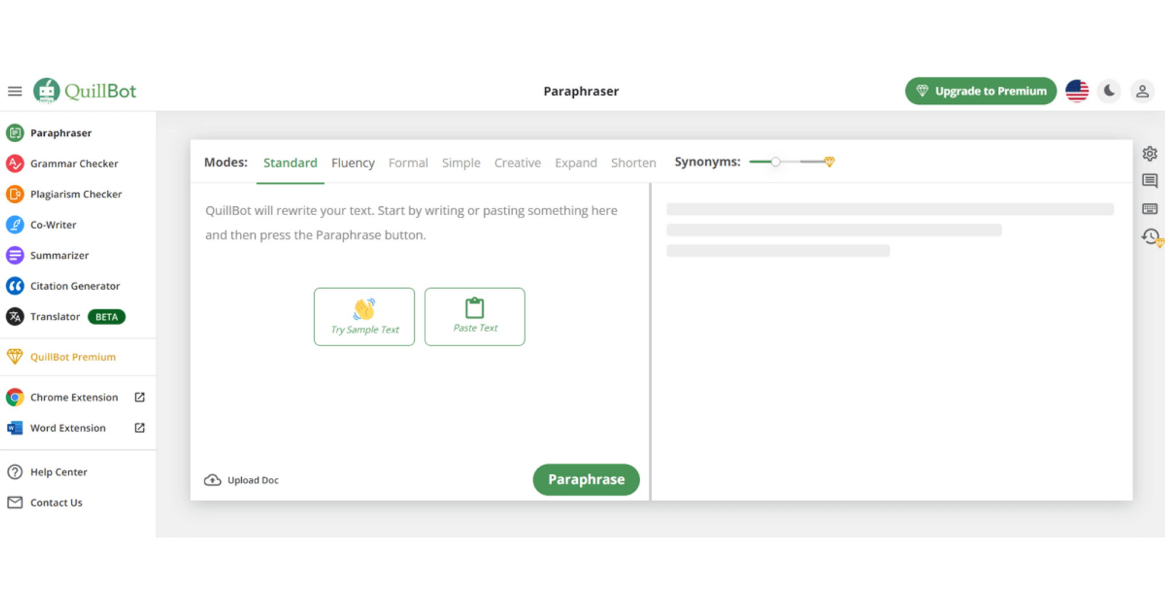The height and width of the screenshot is (612, 1165).
Task: Click the green Paraphrase button
Action: [586, 480]
